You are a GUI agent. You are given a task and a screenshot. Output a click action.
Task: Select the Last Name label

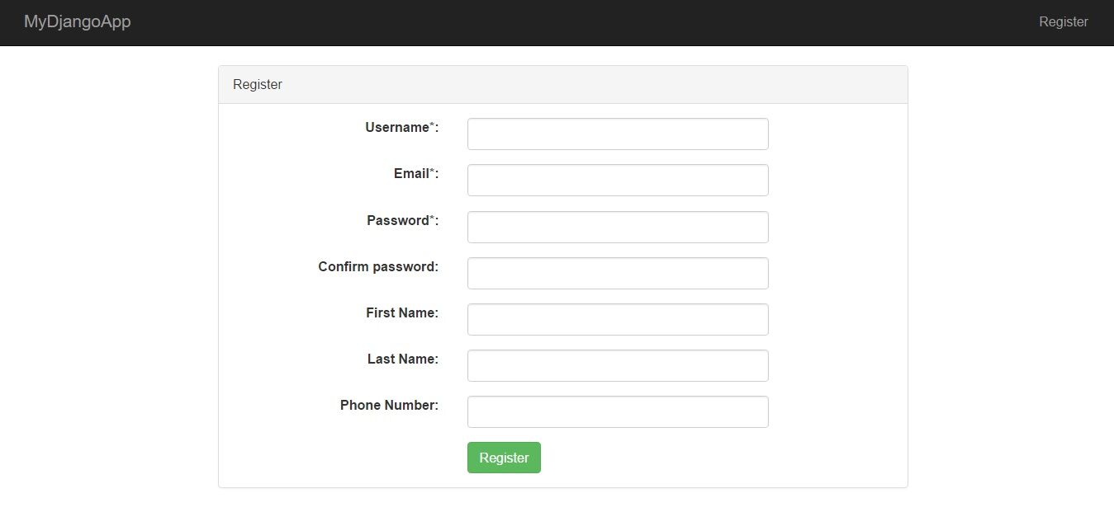[x=402, y=359]
